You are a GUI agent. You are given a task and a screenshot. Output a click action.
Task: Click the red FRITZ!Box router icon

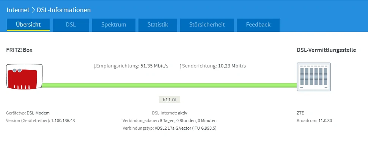(x=24, y=77)
